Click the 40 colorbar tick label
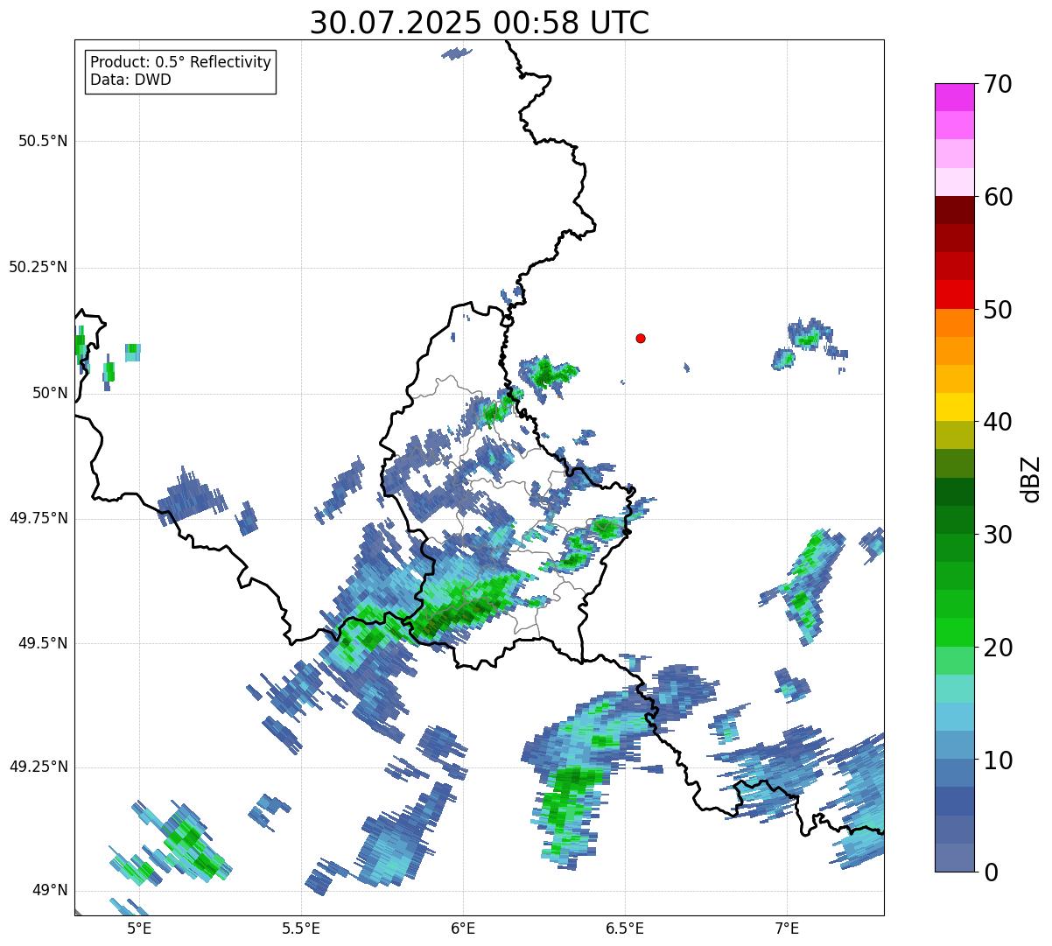 coord(999,422)
